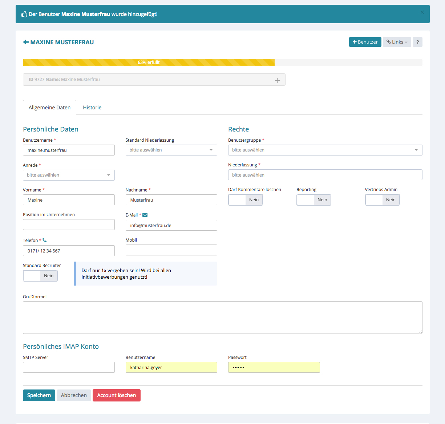
Task: Open the Links dropdown menu
Action: (397, 42)
